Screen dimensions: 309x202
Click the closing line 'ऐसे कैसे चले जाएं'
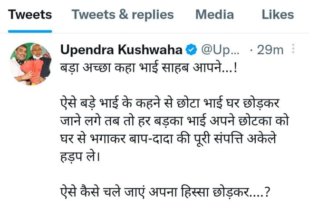click(165, 192)
